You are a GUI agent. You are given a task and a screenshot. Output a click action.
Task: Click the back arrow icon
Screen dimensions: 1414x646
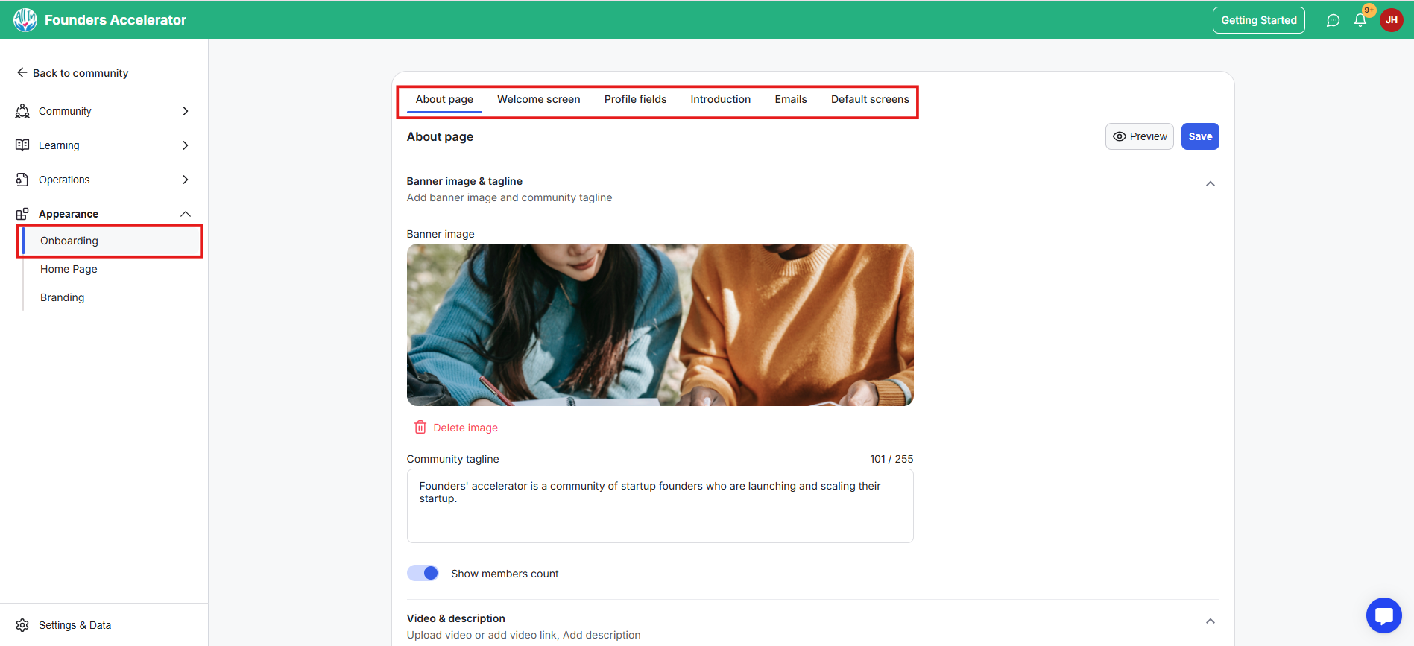click(22, 72)
